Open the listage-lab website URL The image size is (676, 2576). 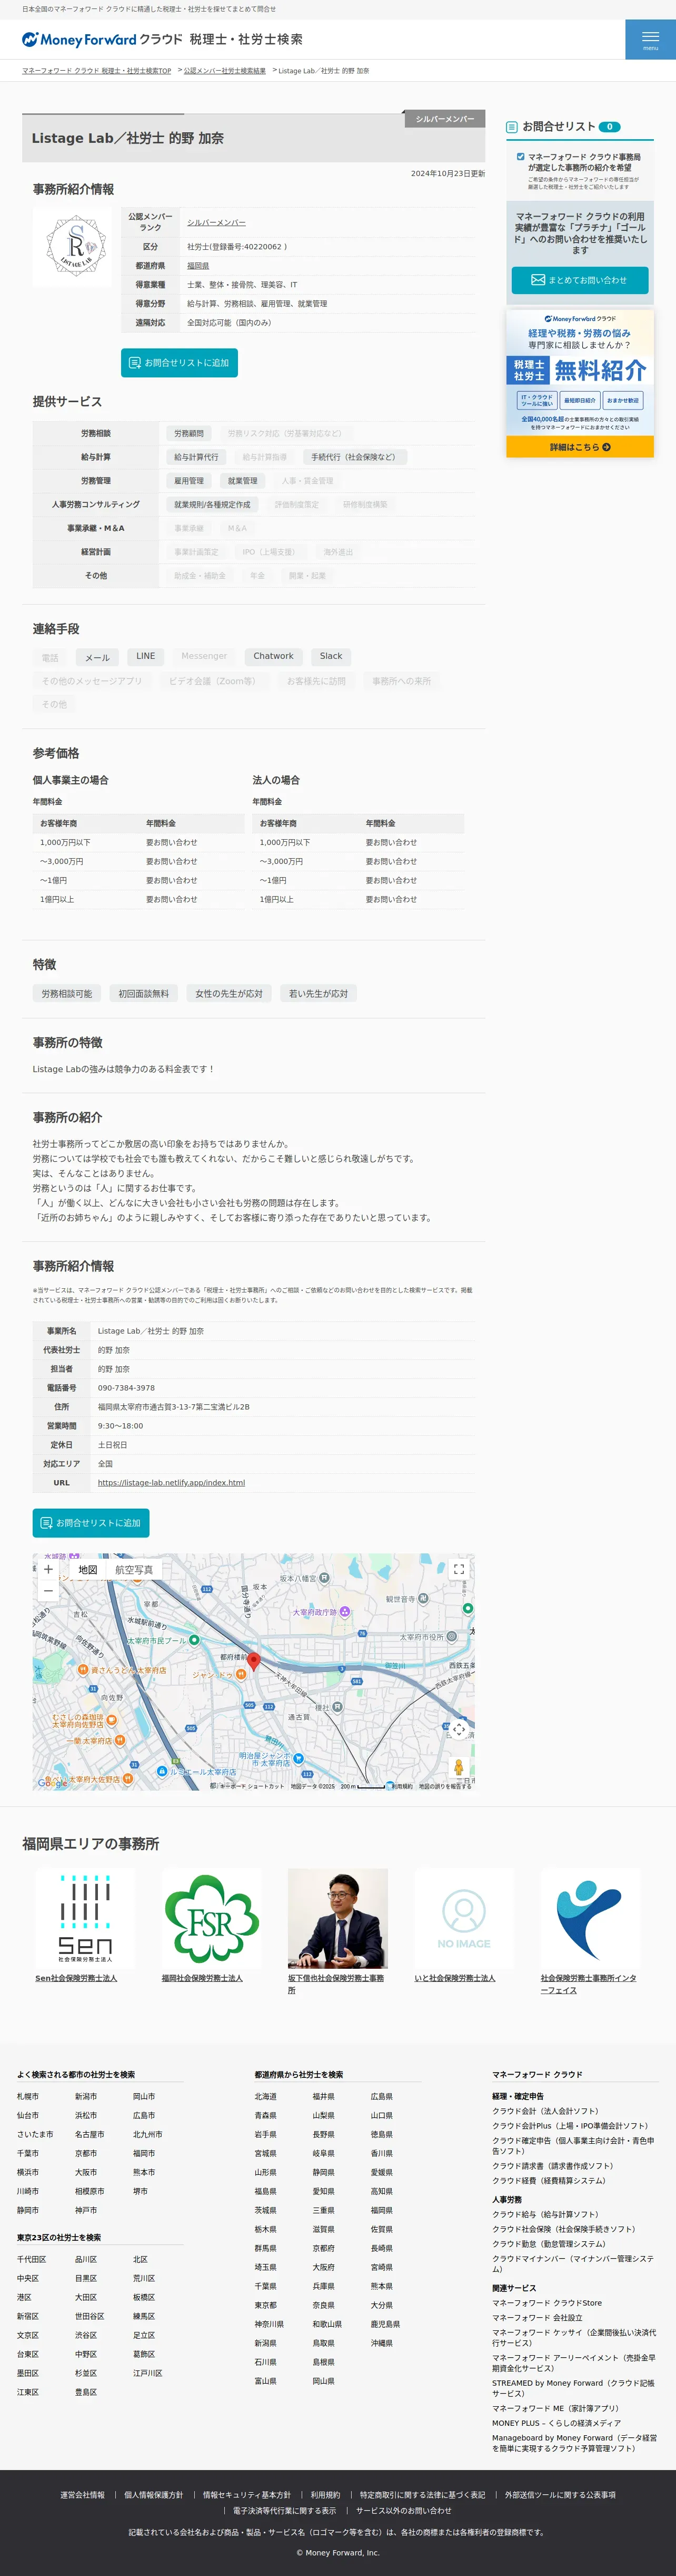[x=171, y=1483]
